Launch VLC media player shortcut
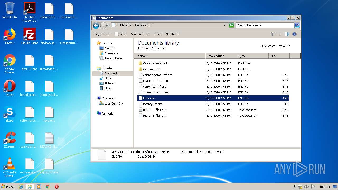The height and width of the screenshot is (190, 338). (10, 167)
